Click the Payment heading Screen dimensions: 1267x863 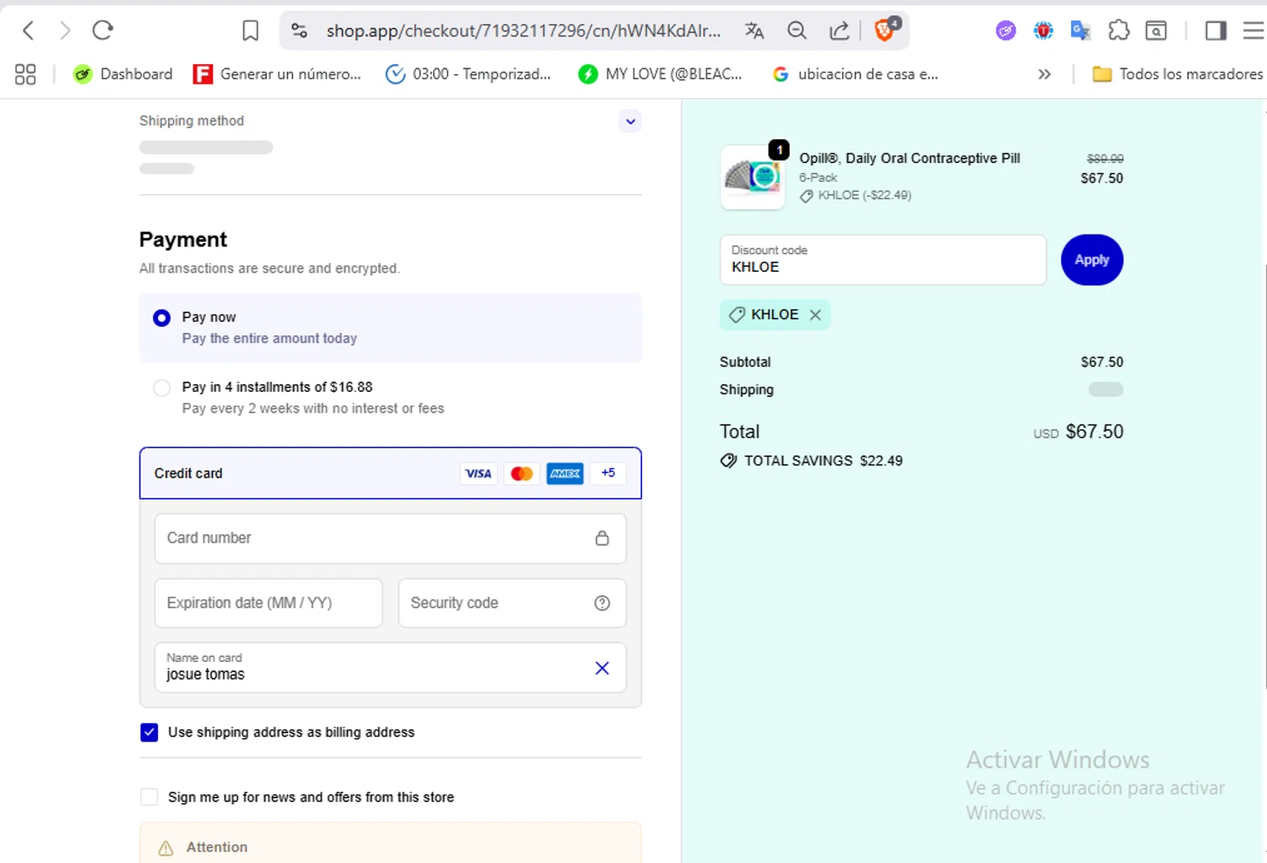click(x=183, y=240)
